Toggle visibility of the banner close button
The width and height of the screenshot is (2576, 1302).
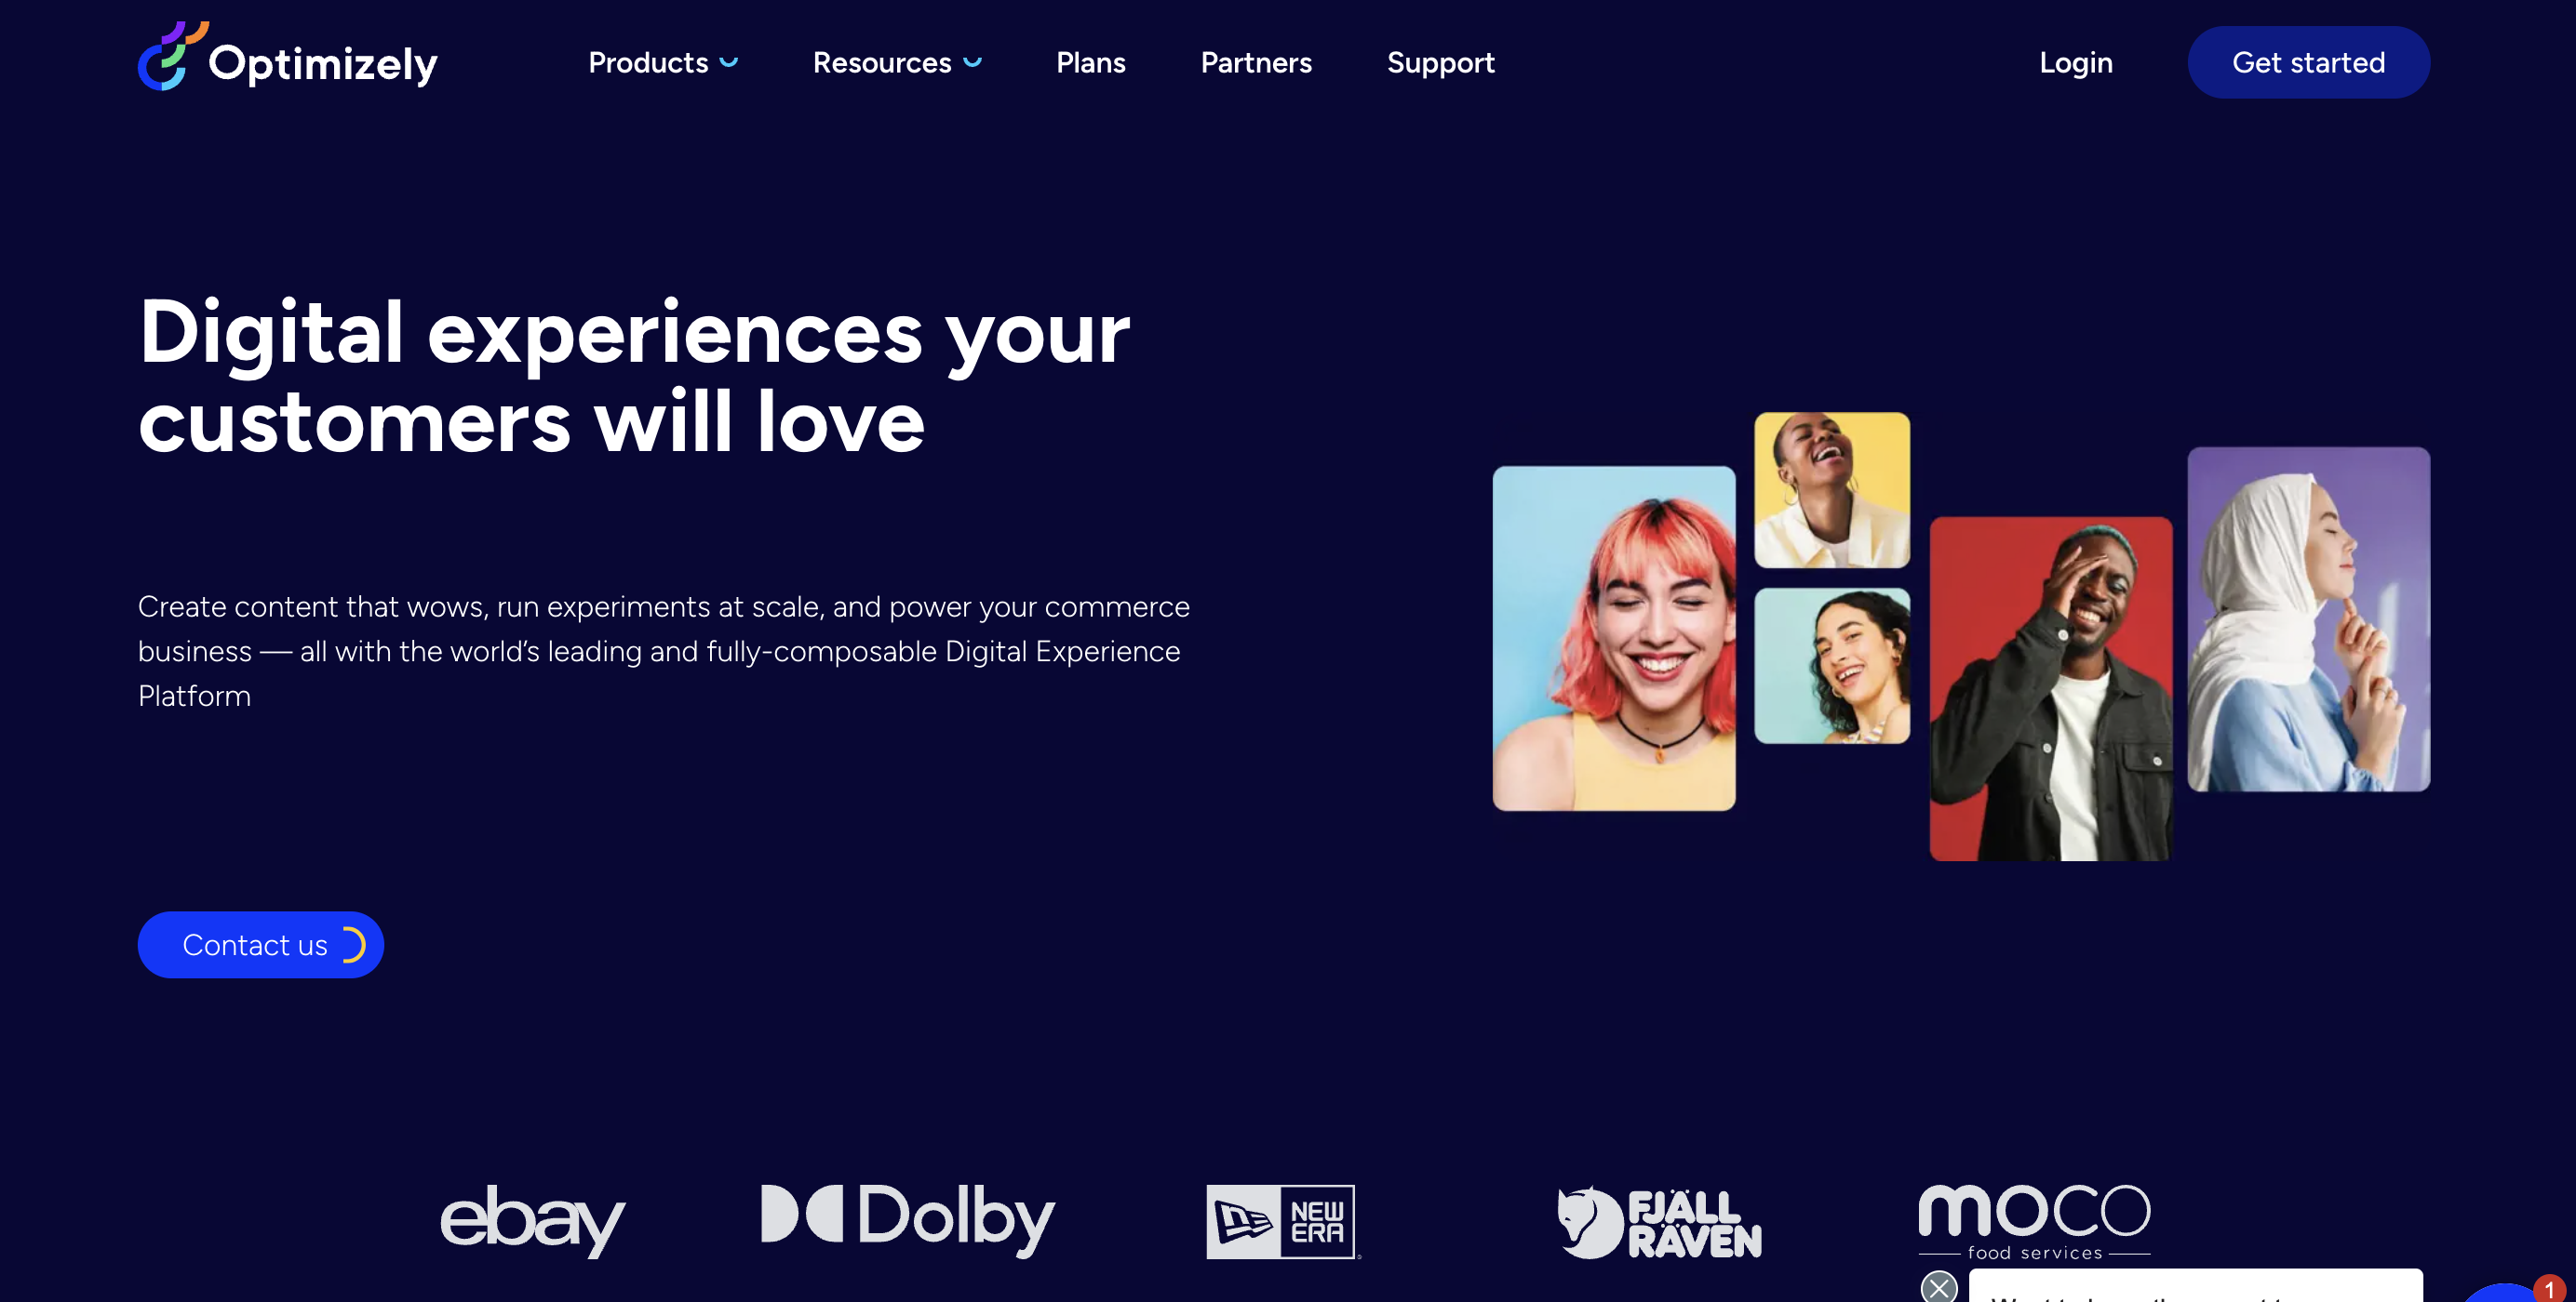(1939, 1285)
